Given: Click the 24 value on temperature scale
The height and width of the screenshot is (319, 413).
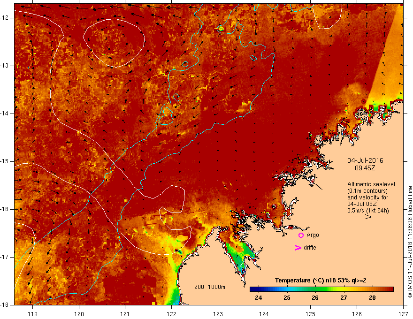Looking at the screenshot, I should 259,298.
